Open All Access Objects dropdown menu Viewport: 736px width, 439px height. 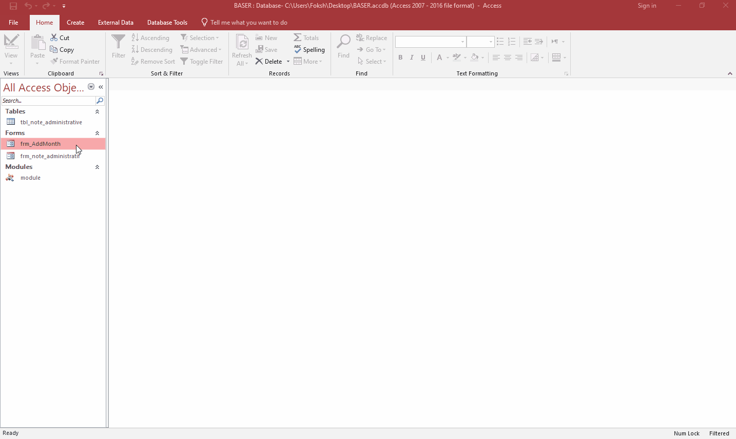[x=91, y=87]
